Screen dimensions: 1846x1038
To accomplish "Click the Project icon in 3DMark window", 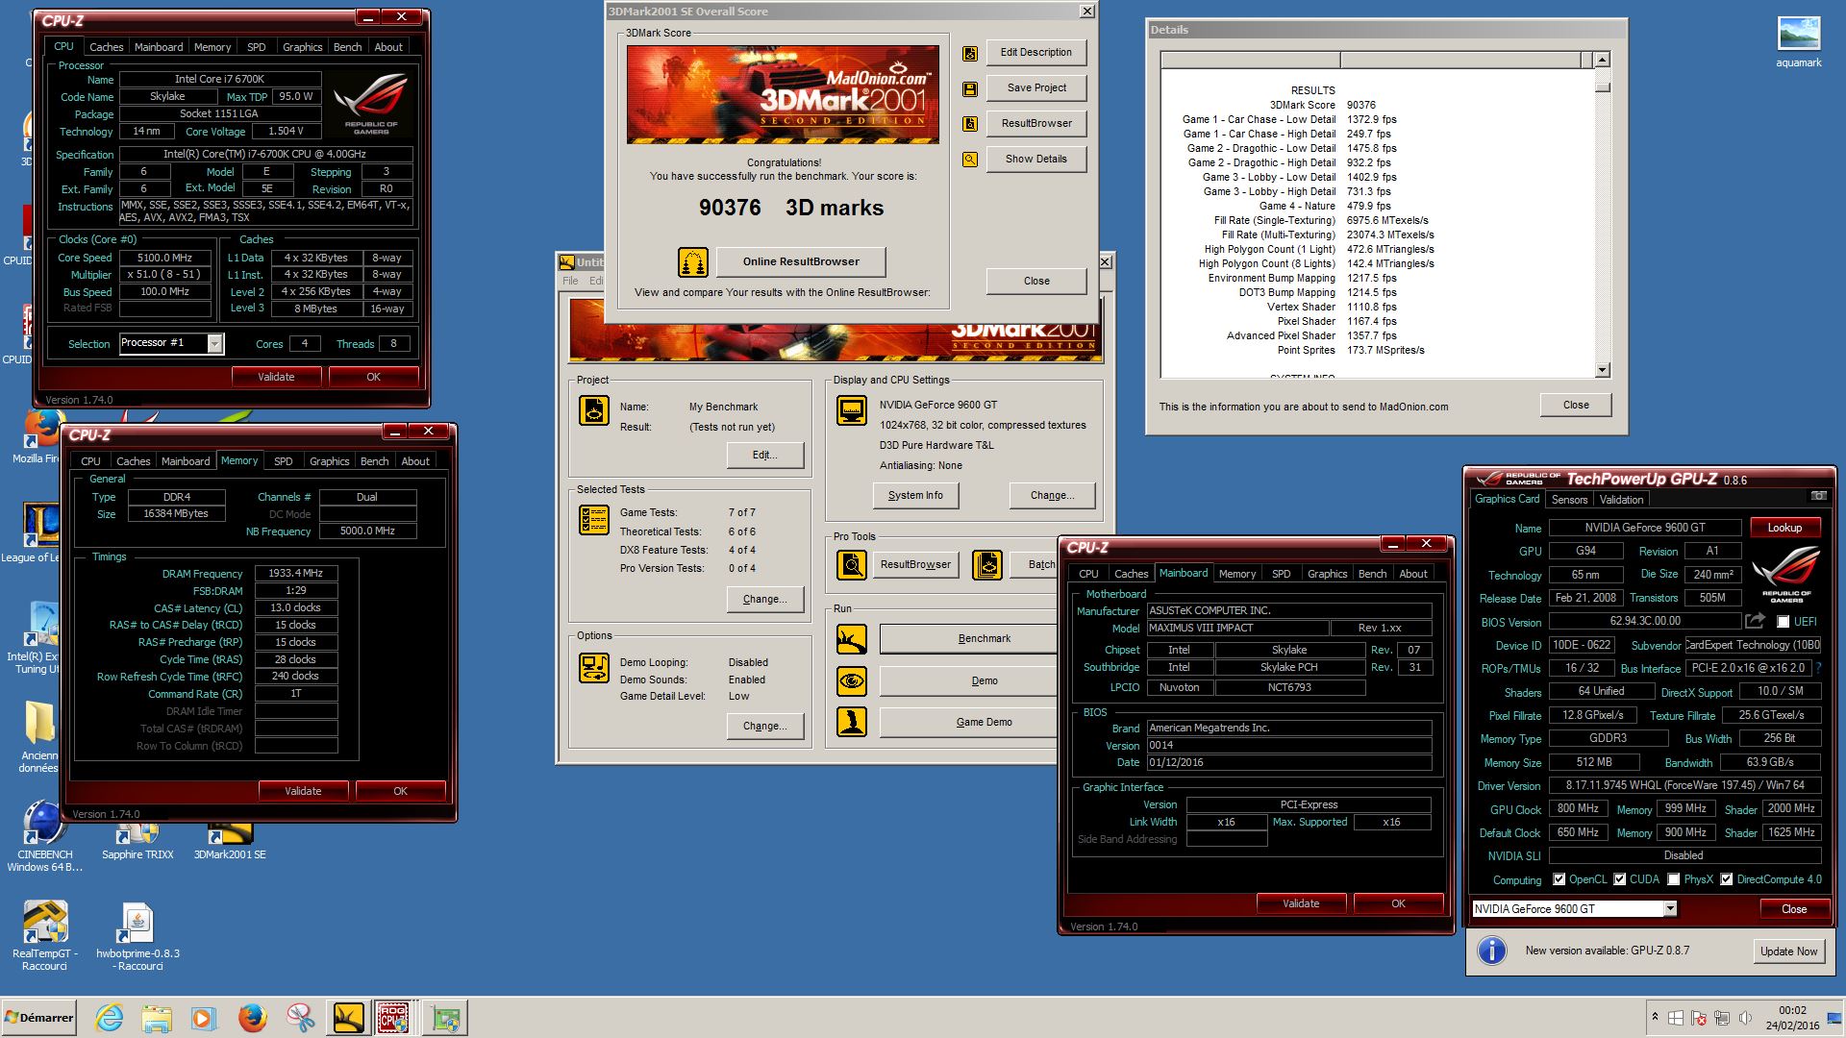I will [x=594, y=410].
